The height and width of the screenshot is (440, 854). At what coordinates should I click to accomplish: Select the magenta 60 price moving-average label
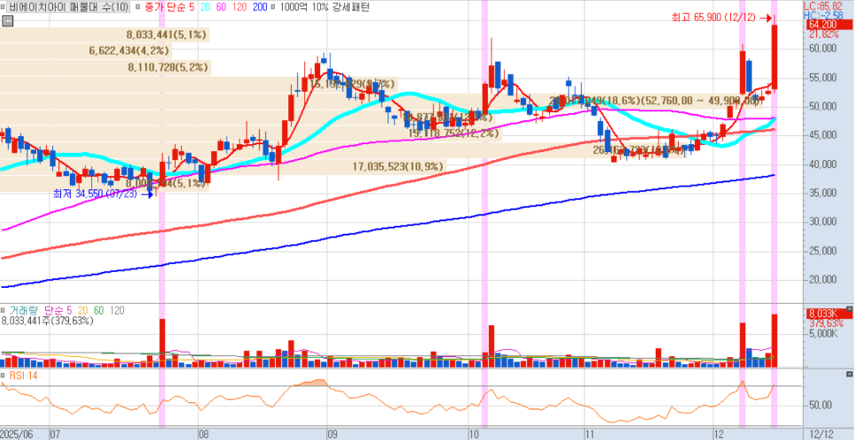tap(222, 7)
